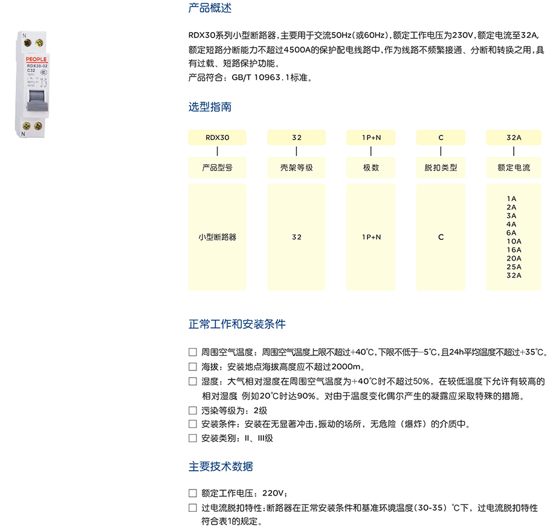Check the 海拔 square bullet
556x530 pixels.
point(193,366)
